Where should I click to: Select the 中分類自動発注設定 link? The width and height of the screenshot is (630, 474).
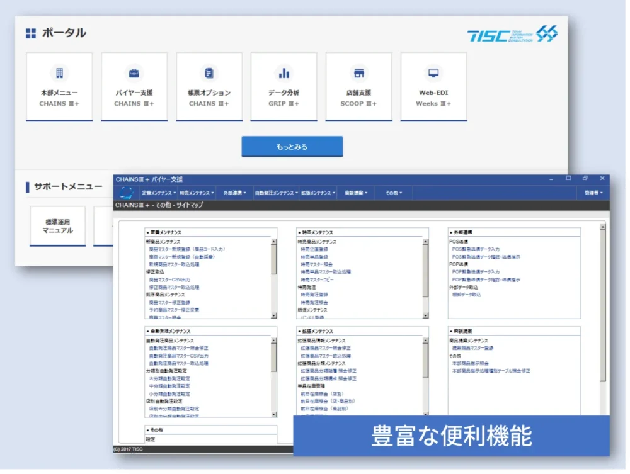coord(169,386)
